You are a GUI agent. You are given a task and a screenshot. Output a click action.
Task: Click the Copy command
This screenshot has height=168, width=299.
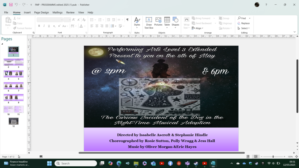18,23
